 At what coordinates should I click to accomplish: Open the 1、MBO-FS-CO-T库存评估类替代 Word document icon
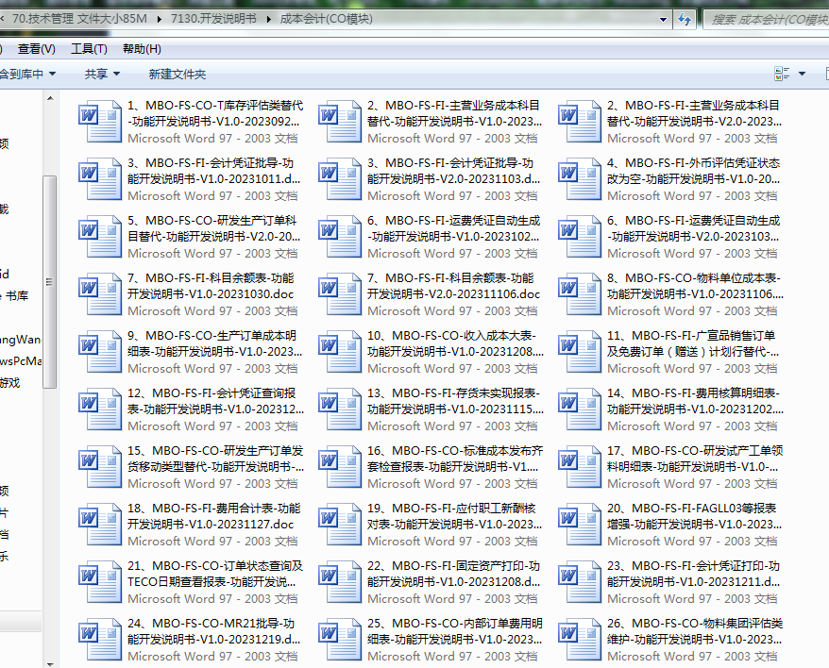tap(99, 121)
